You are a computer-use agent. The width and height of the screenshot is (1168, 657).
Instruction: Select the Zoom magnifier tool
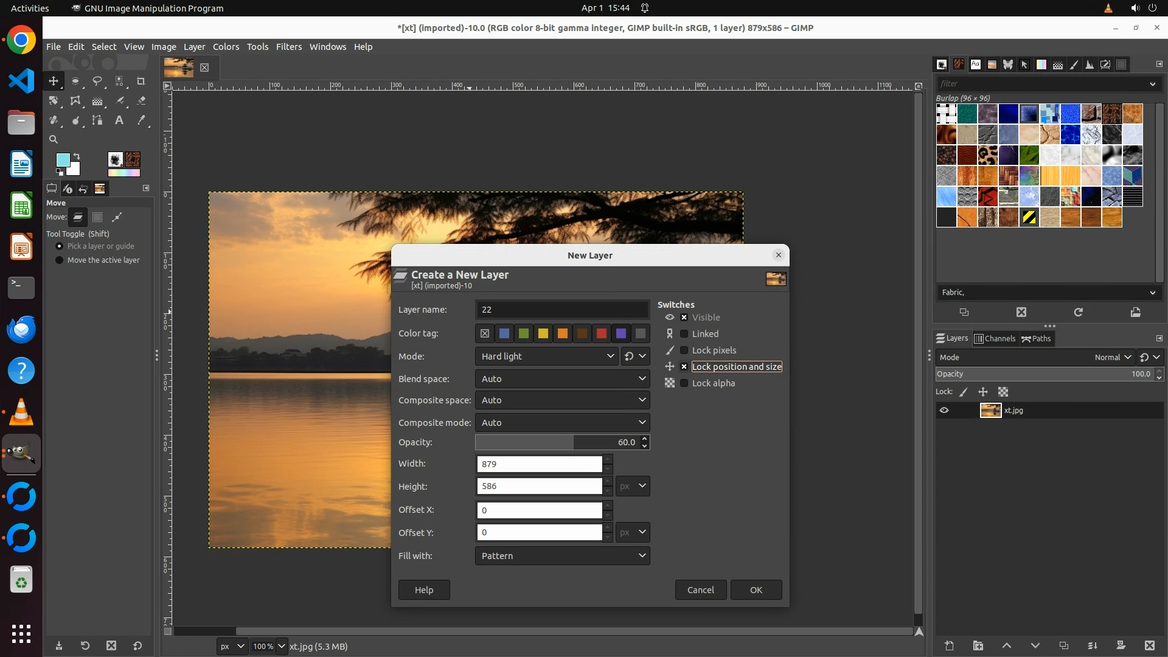(x=54, y=139)
